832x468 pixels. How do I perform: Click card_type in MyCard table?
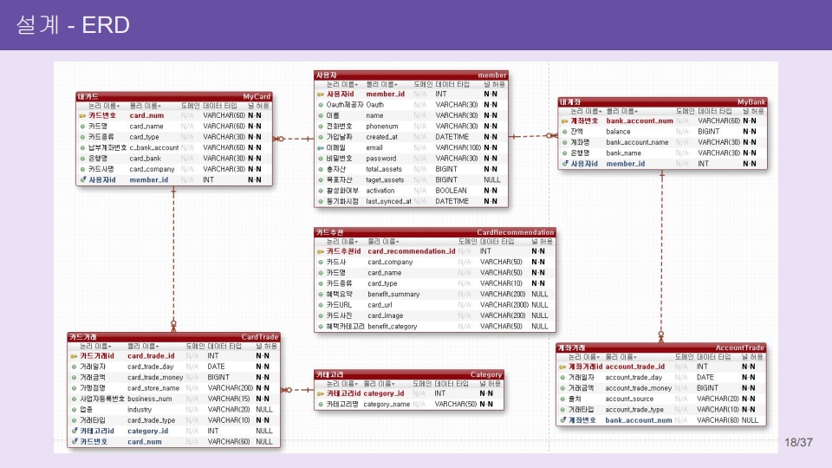(145, 137)
